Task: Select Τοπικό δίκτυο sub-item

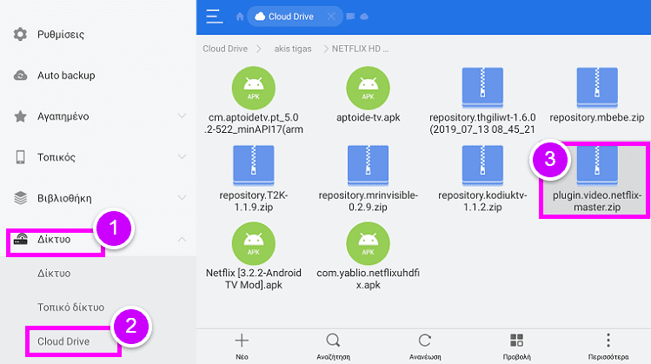Action: pyautogui.click(x=71, y=308)
